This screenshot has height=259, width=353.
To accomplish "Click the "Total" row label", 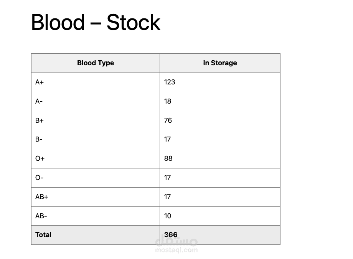I will point(43,235).
